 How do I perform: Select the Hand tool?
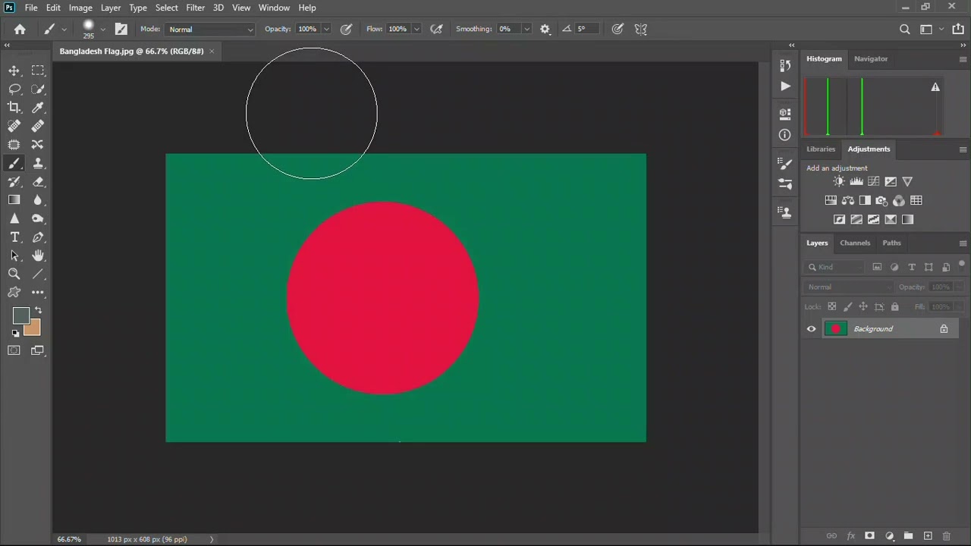(x=38, y=256)
